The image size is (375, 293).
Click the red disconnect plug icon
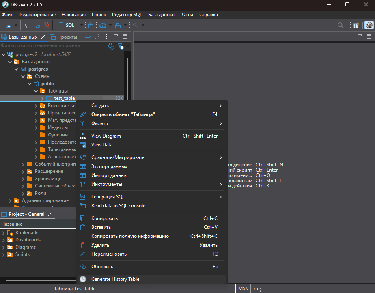tap(46, 25)
